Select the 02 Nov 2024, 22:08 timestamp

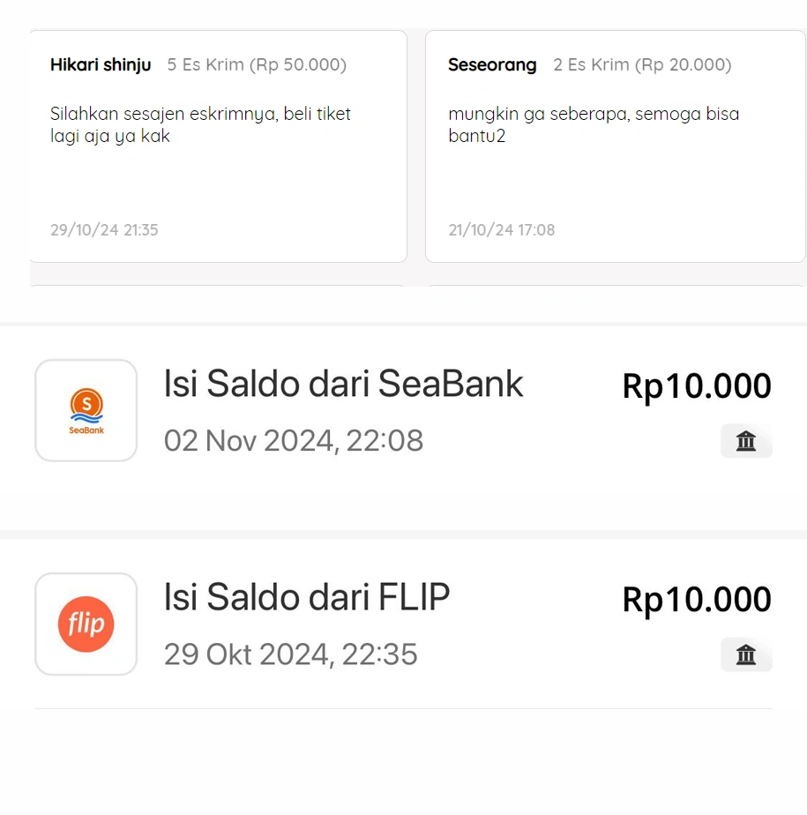[x=294, y=441]
